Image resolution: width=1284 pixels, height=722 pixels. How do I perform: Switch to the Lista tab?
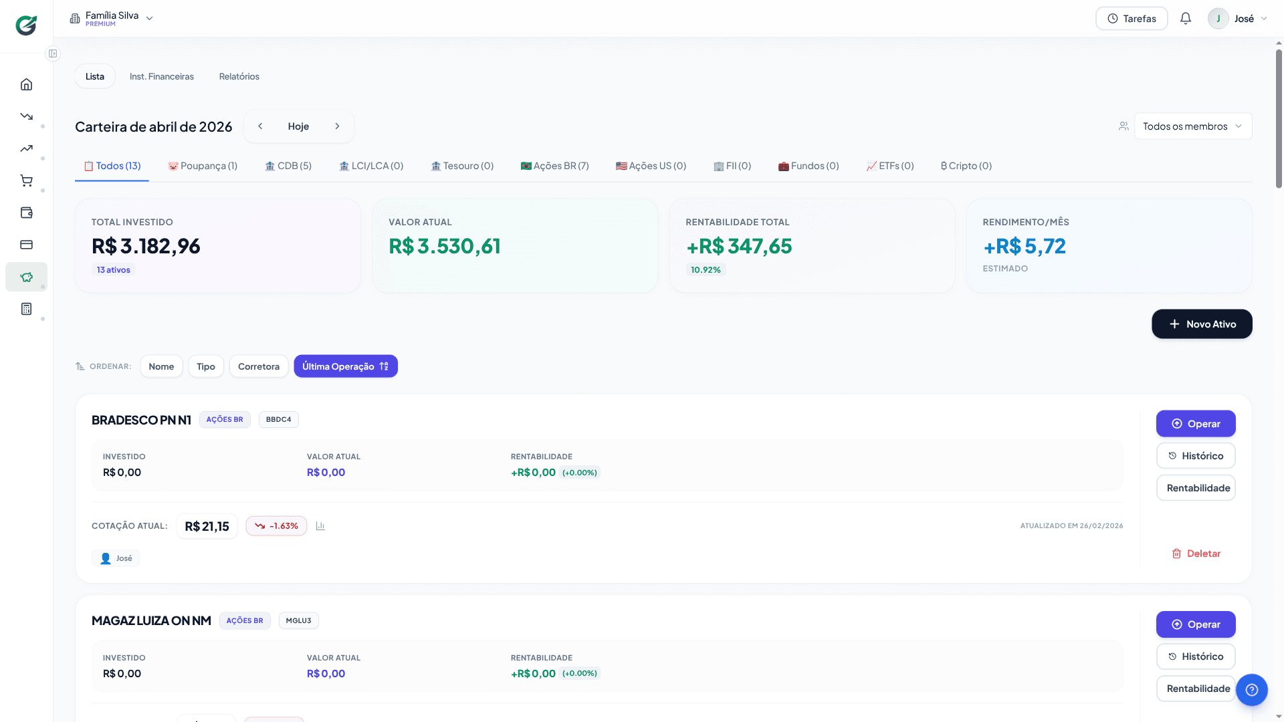[95, 76]
